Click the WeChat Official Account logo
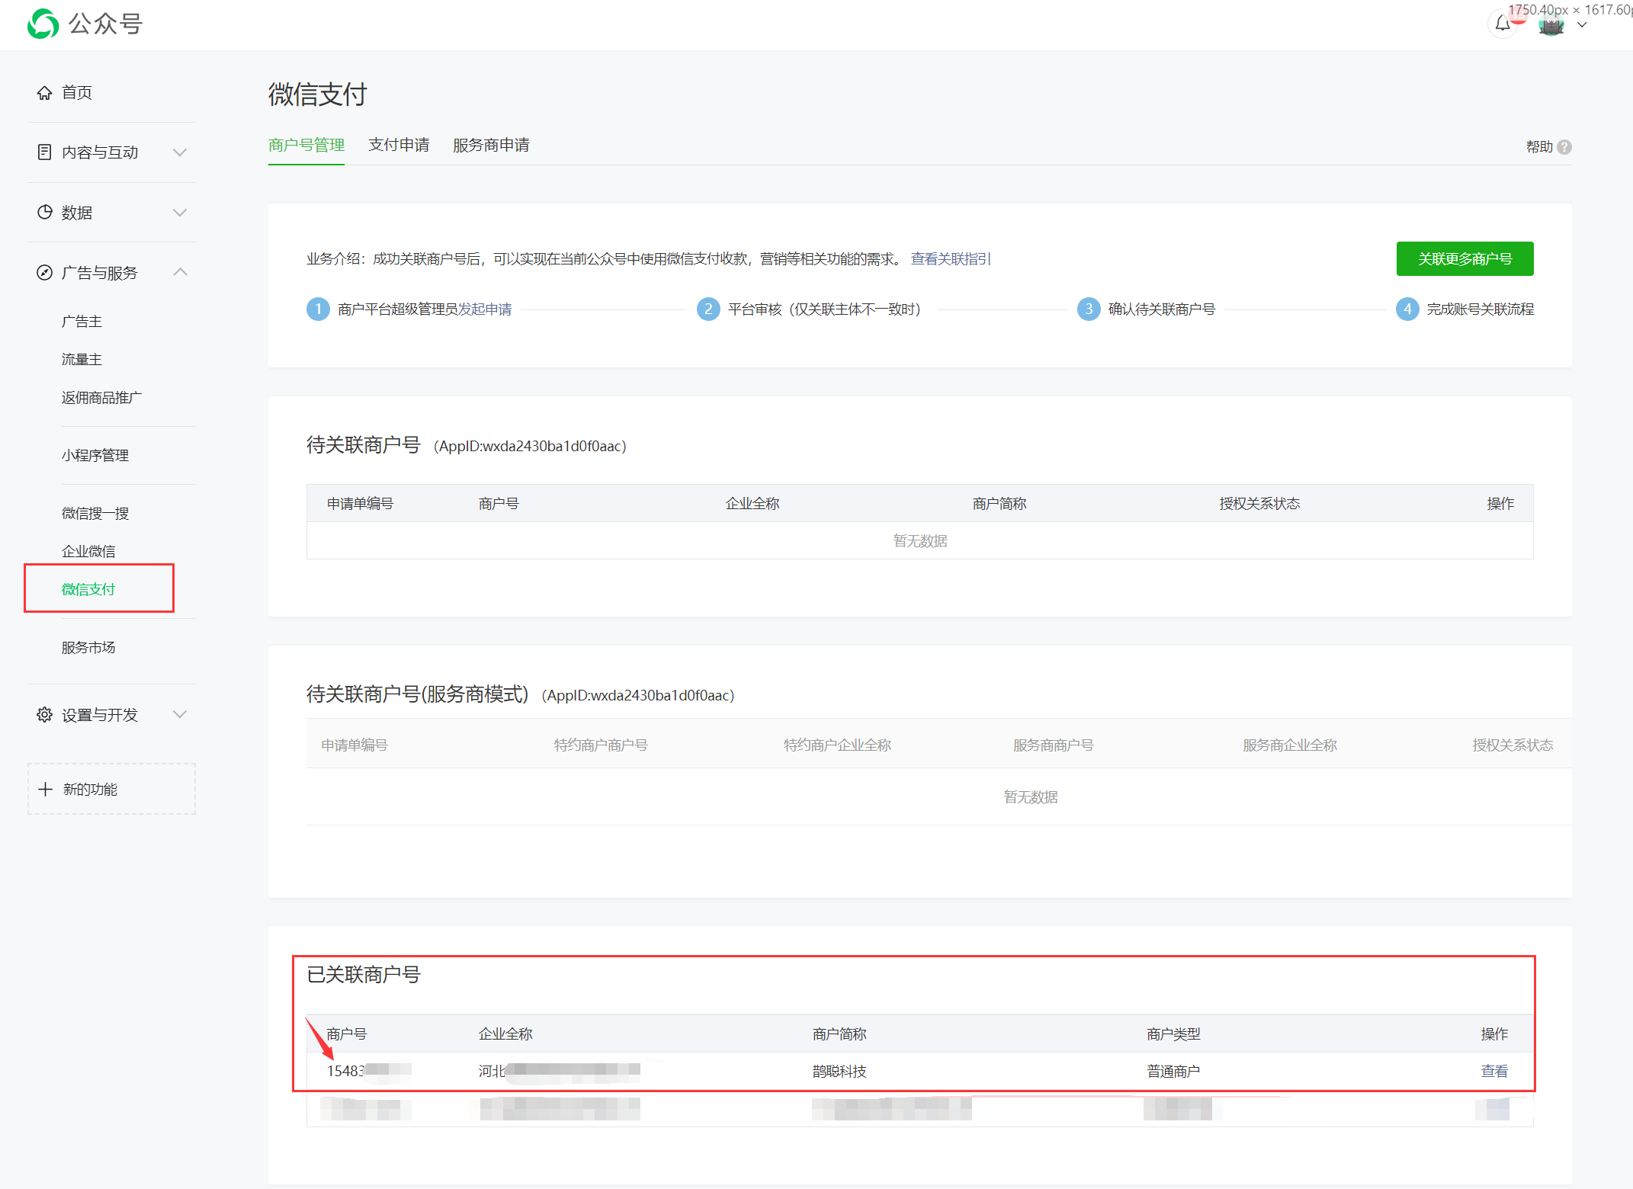The height and width of the screenshot is (1189, 1633). (85, 24)
